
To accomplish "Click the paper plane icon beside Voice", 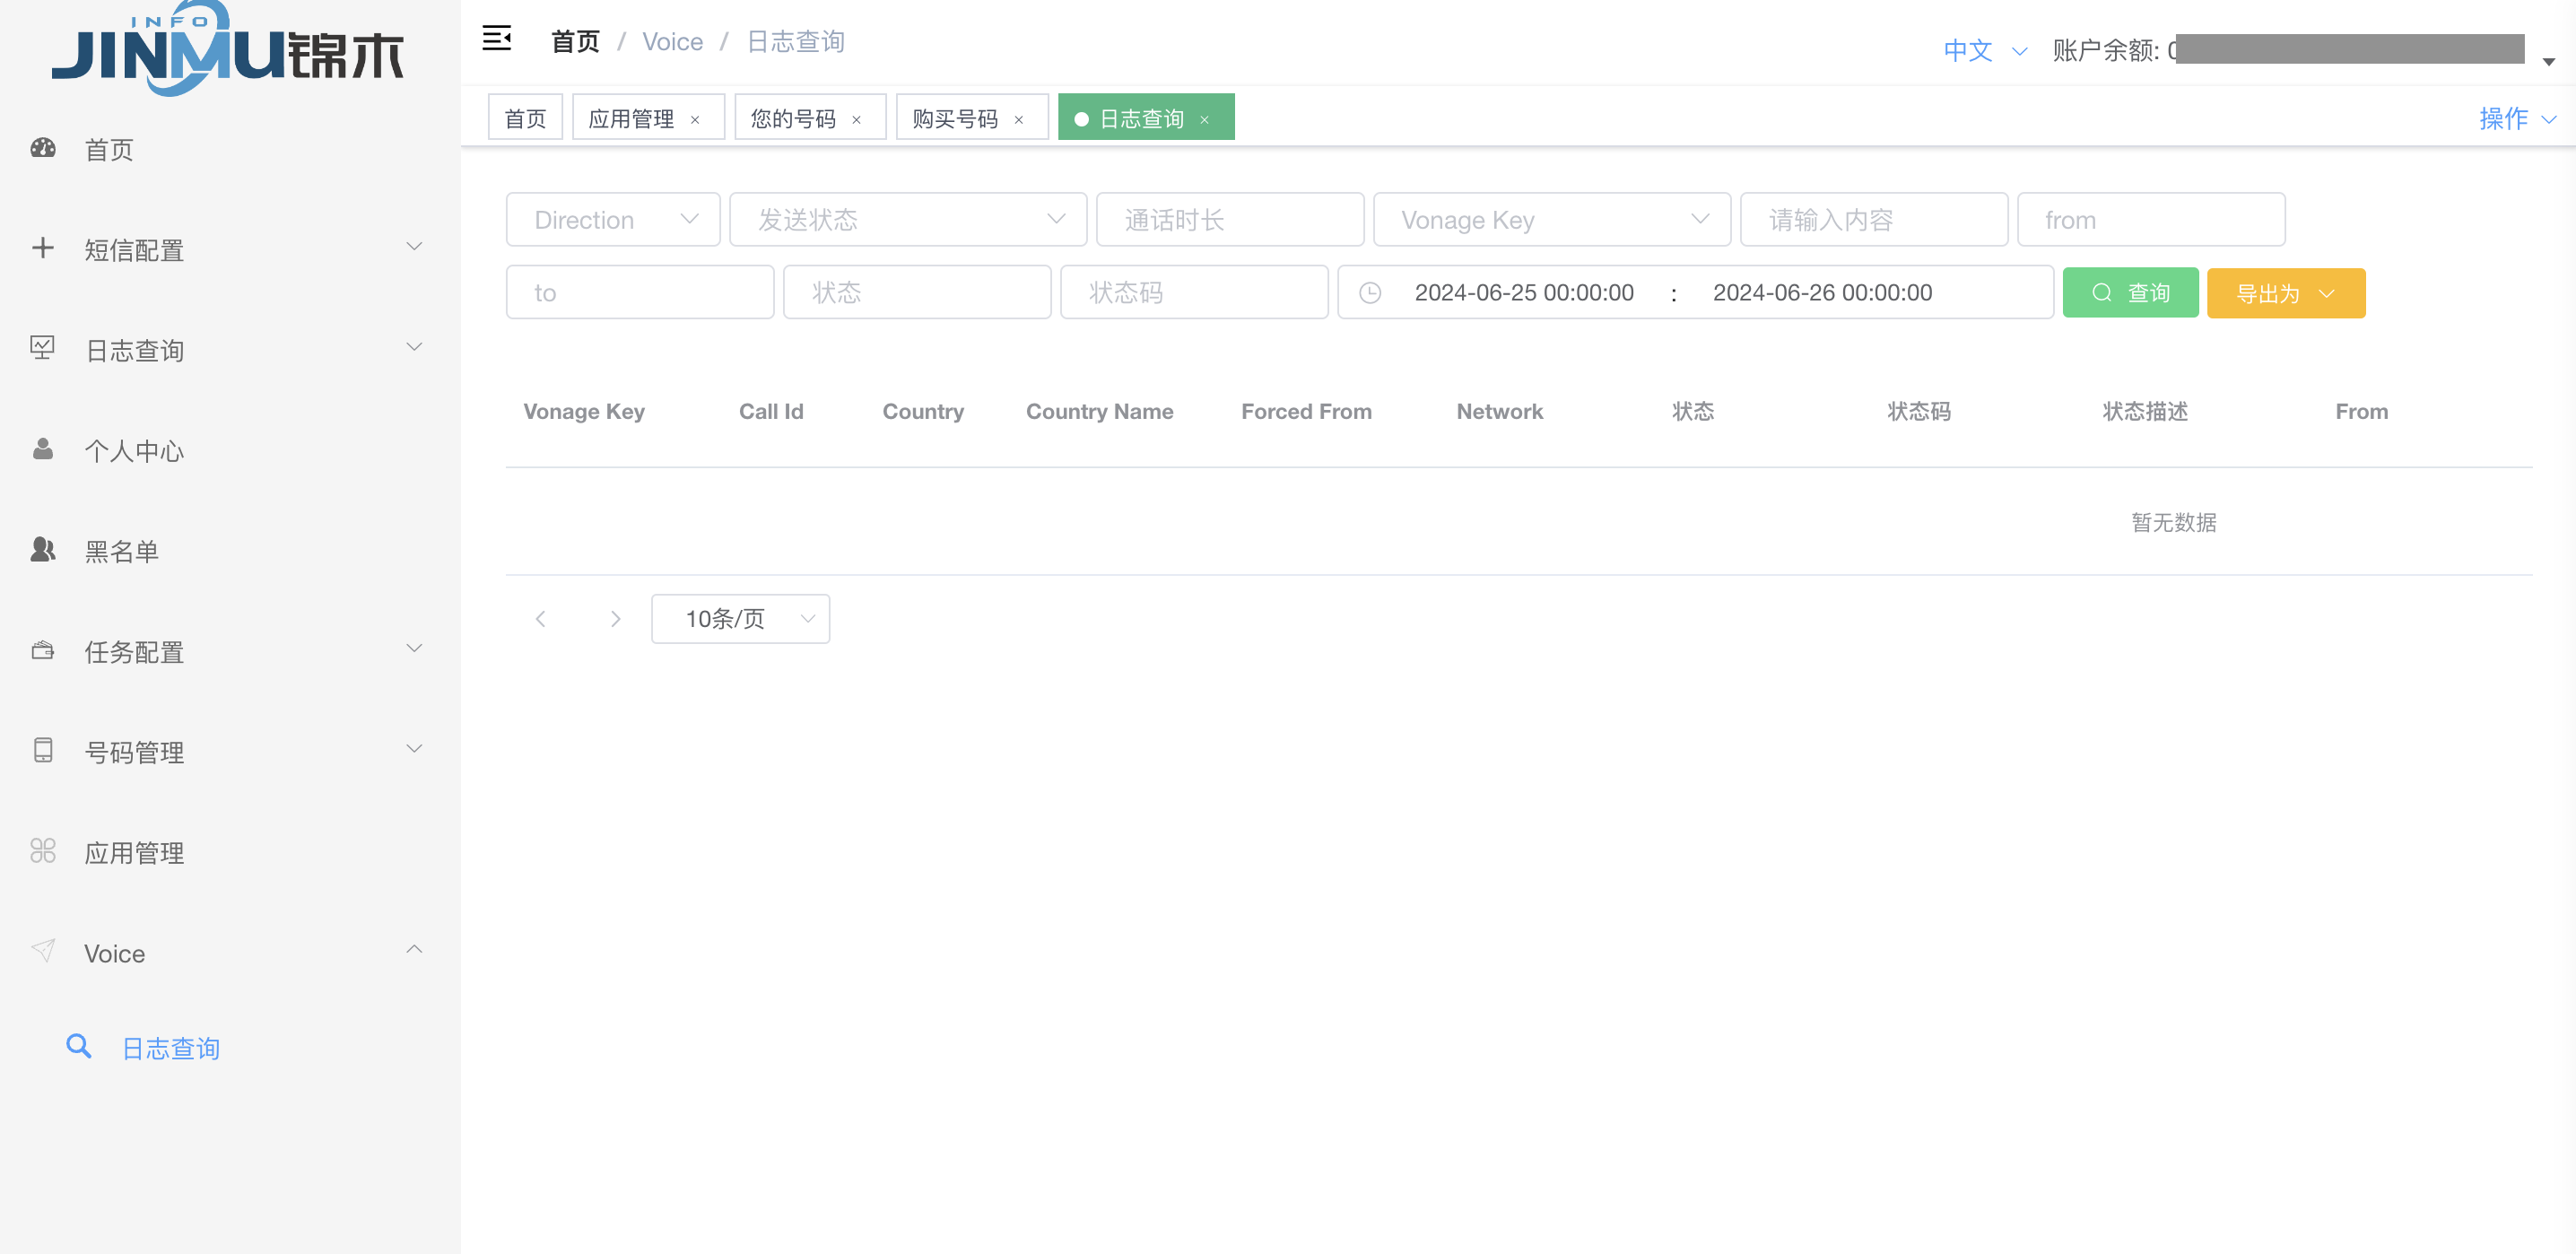I will pos(43,951).
